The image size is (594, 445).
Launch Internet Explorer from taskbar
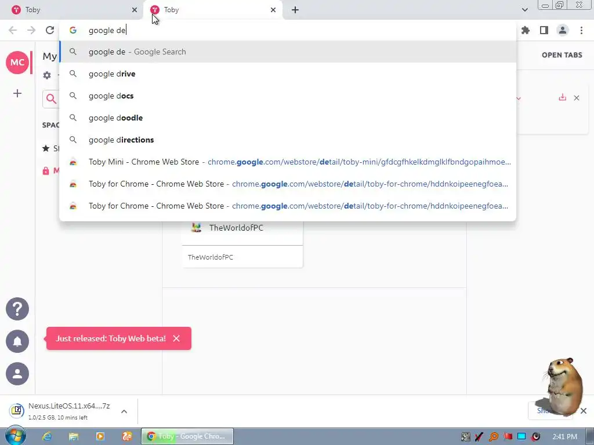pos(47,436)
